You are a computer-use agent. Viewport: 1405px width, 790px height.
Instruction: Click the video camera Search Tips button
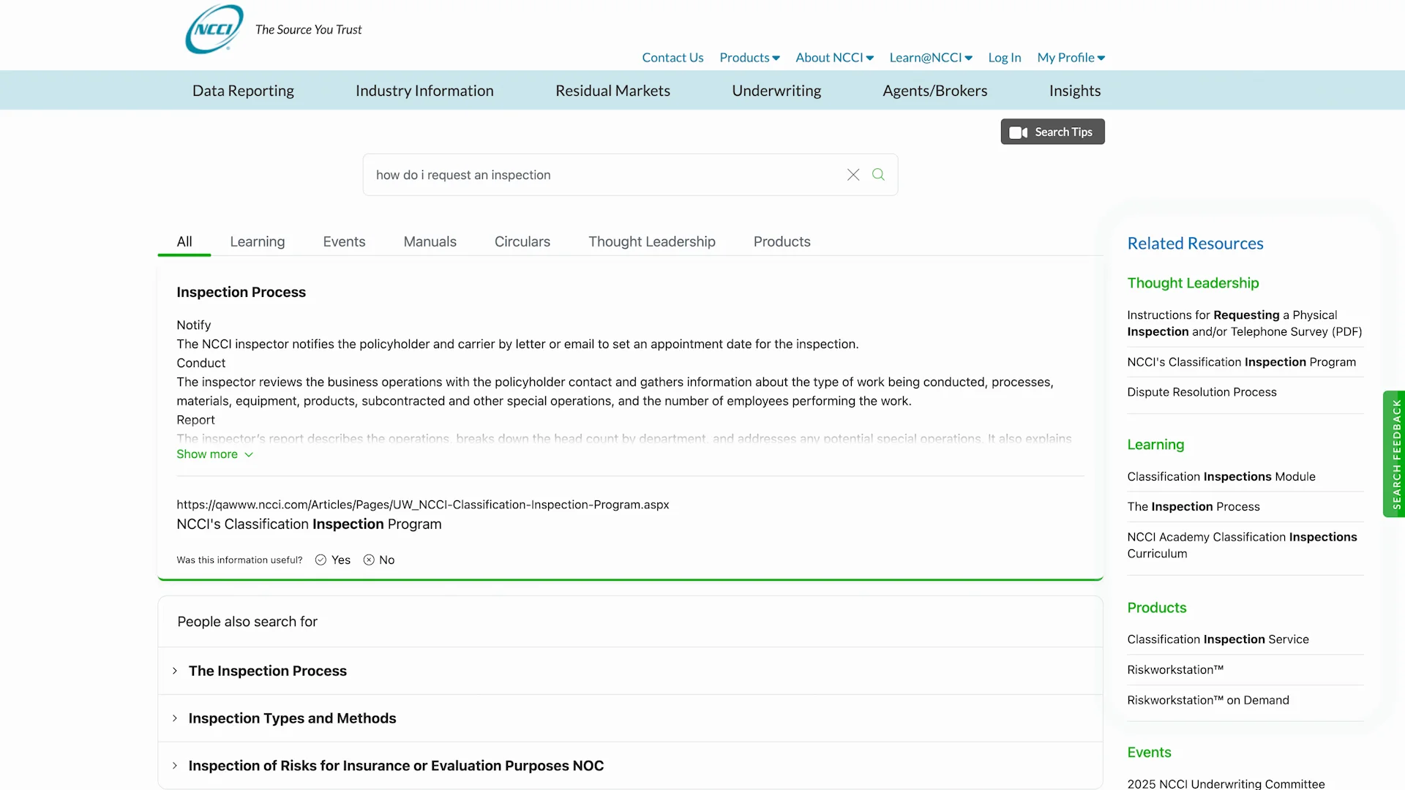point(1052,132)
